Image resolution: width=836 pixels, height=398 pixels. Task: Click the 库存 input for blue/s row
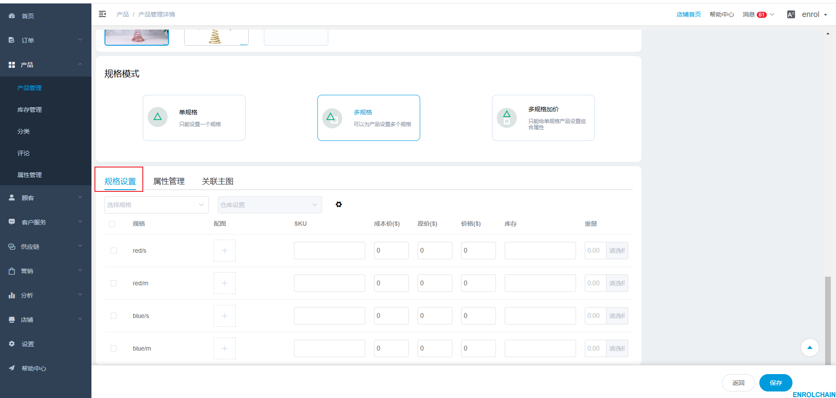pyautogui.click(x=540, y=316)
